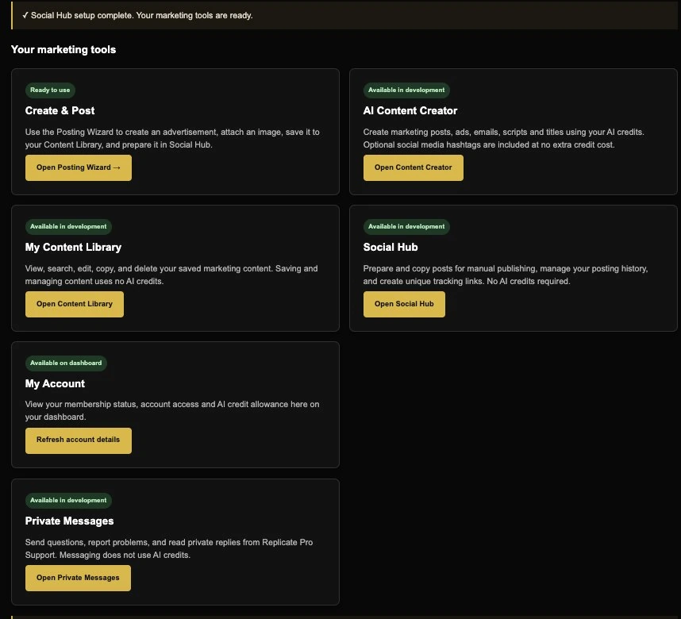Select the 'Create & Post' heading
The image size is (681, 619).
[x=60, y=111]
